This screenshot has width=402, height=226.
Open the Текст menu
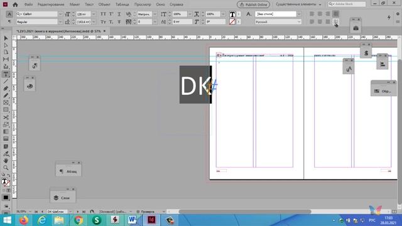click(x=89, y=4)
